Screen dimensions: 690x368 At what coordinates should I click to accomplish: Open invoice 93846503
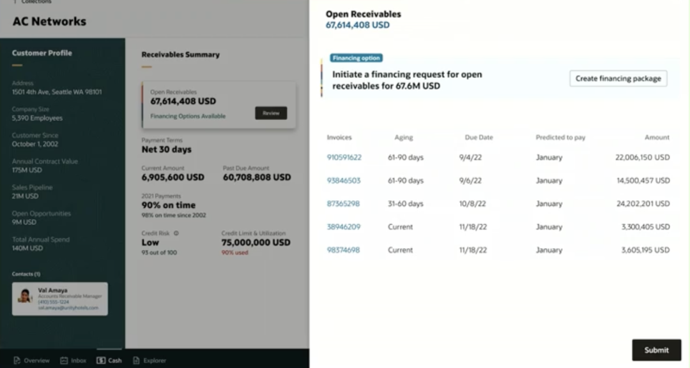point(343,180)
